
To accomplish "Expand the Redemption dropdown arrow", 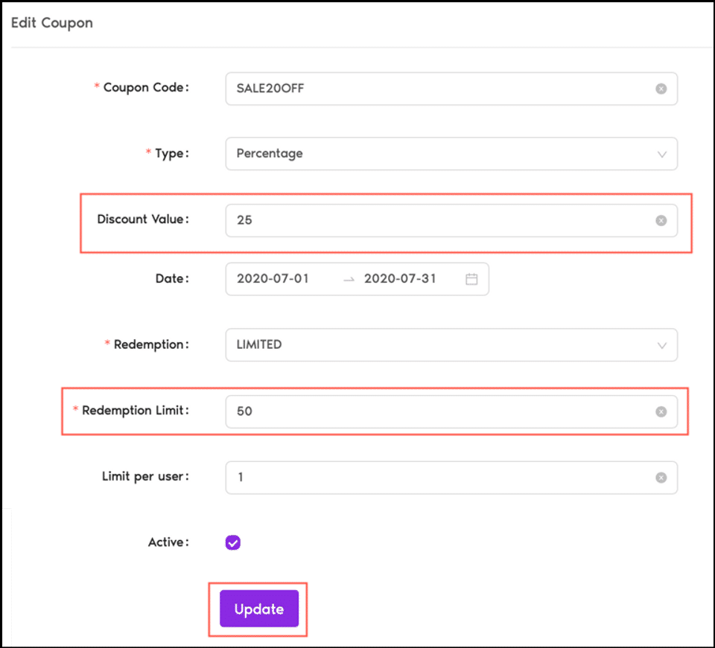I will [661, 346].
